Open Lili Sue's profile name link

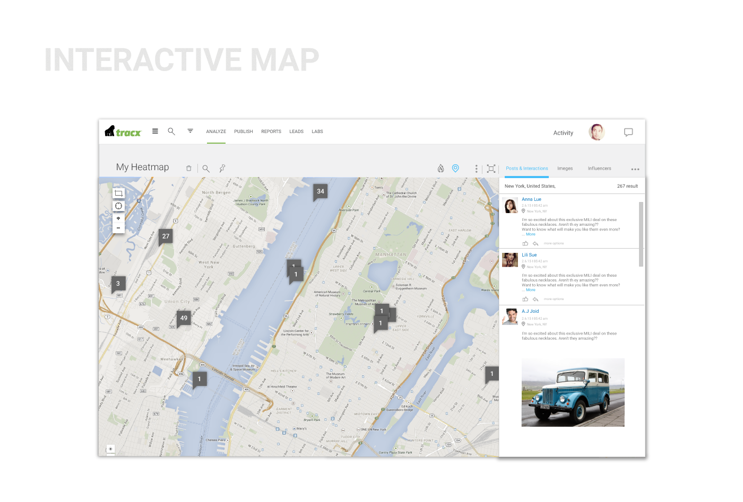pos(529,255)
